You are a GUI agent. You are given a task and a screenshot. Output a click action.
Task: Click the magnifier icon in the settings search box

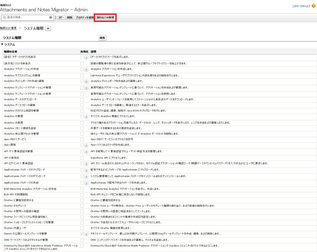4,17
